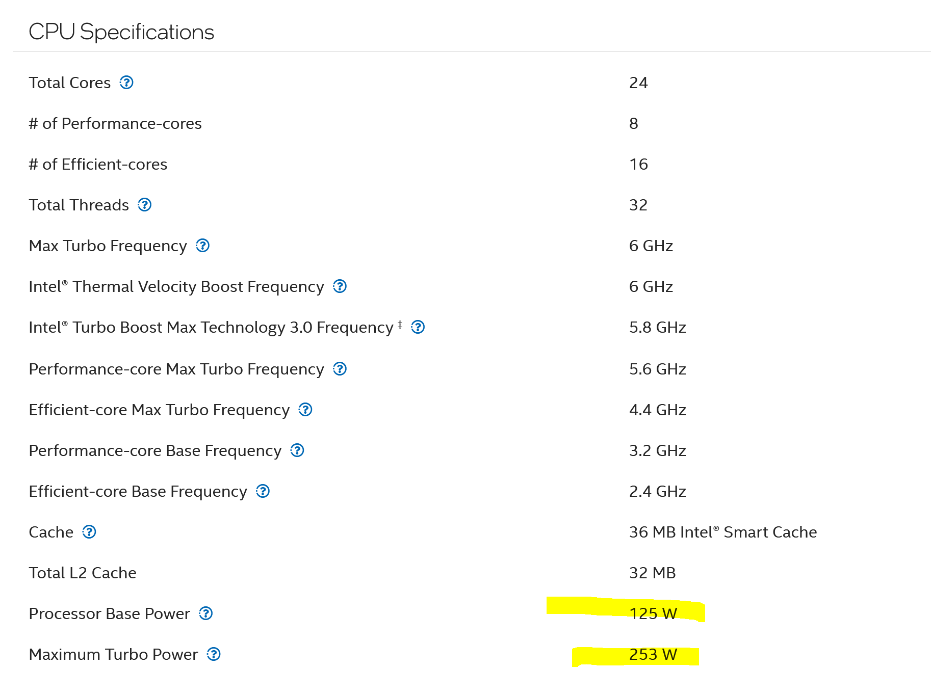Click the Cache help icon
This screenshot has height=696, width=931.
pyautogui.click(x=89, y=532)
